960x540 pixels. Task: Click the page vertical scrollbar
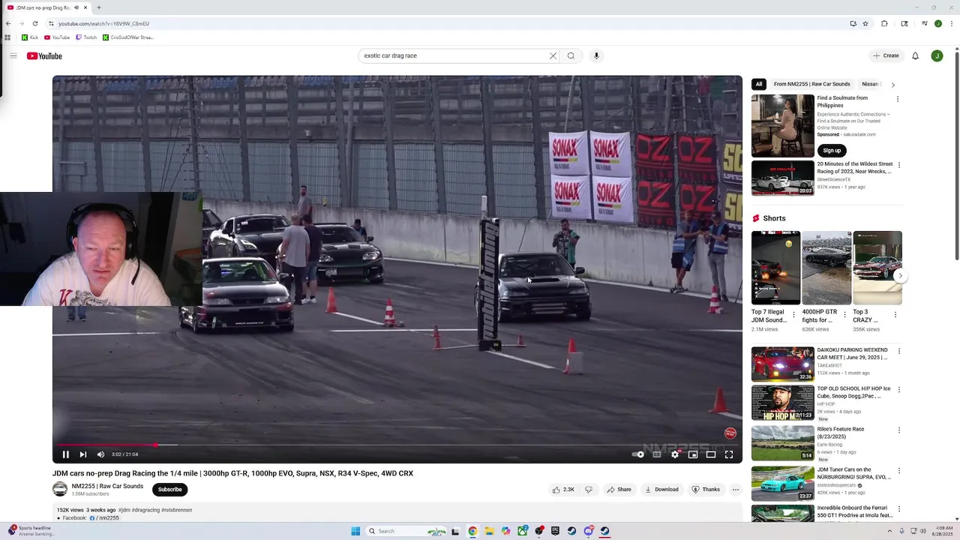[957, 154]
